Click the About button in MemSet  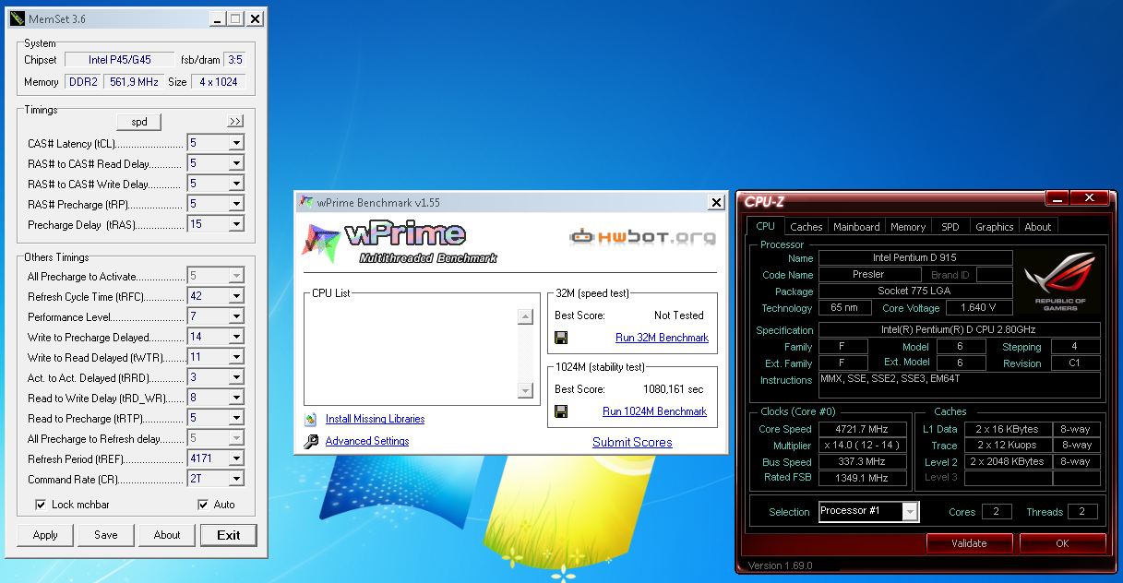click(167, 535)
